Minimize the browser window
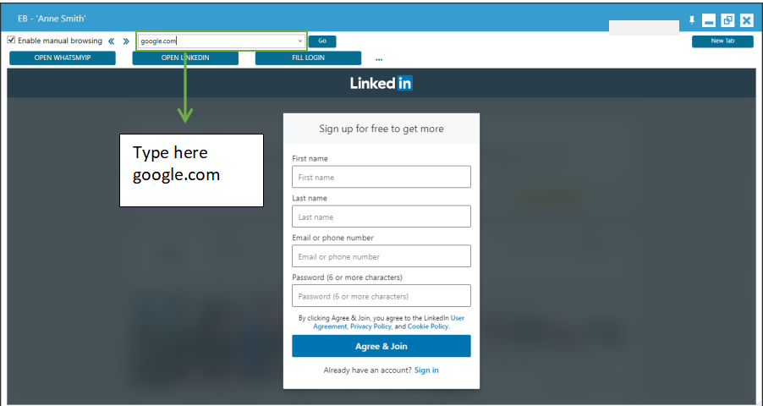Viewport: 763px width, 406px height. 709,20
